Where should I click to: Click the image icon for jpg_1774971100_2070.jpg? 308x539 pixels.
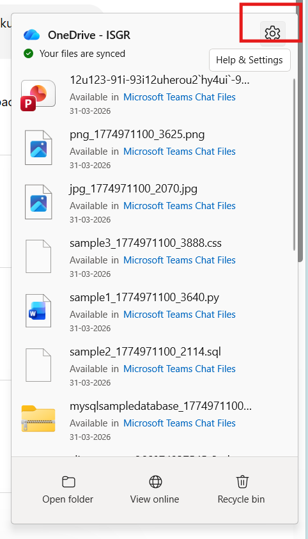pos(38,202)
